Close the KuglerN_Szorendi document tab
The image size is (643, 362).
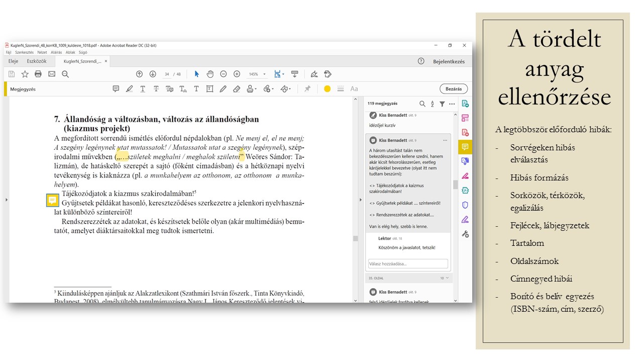[x=105, y=61]
